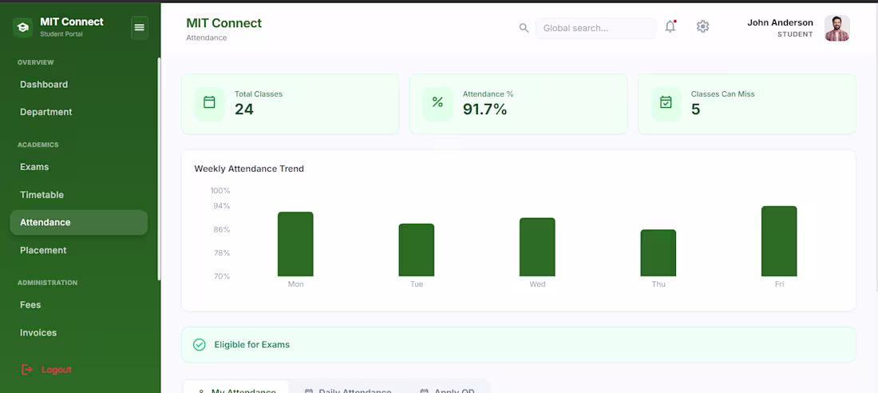Open the notifications bell
The image size is (878, 393).
click(x=670, y=26)
